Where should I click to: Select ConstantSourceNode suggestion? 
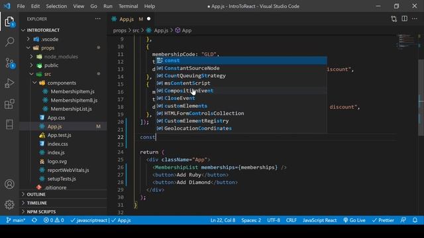pos(241,68)
